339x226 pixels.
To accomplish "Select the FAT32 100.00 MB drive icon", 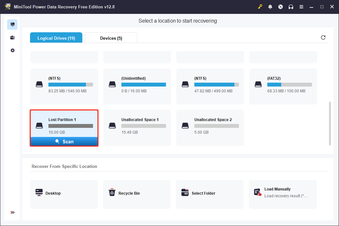I will pos(258,84).
